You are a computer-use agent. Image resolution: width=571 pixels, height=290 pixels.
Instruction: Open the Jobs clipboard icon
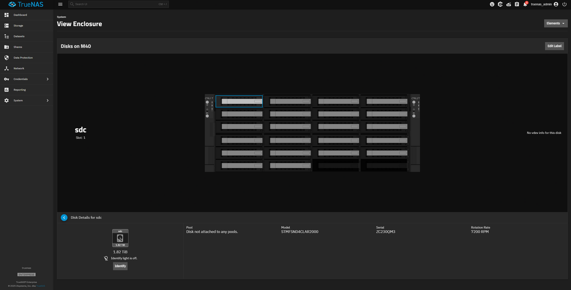click(x=517, y=4)
